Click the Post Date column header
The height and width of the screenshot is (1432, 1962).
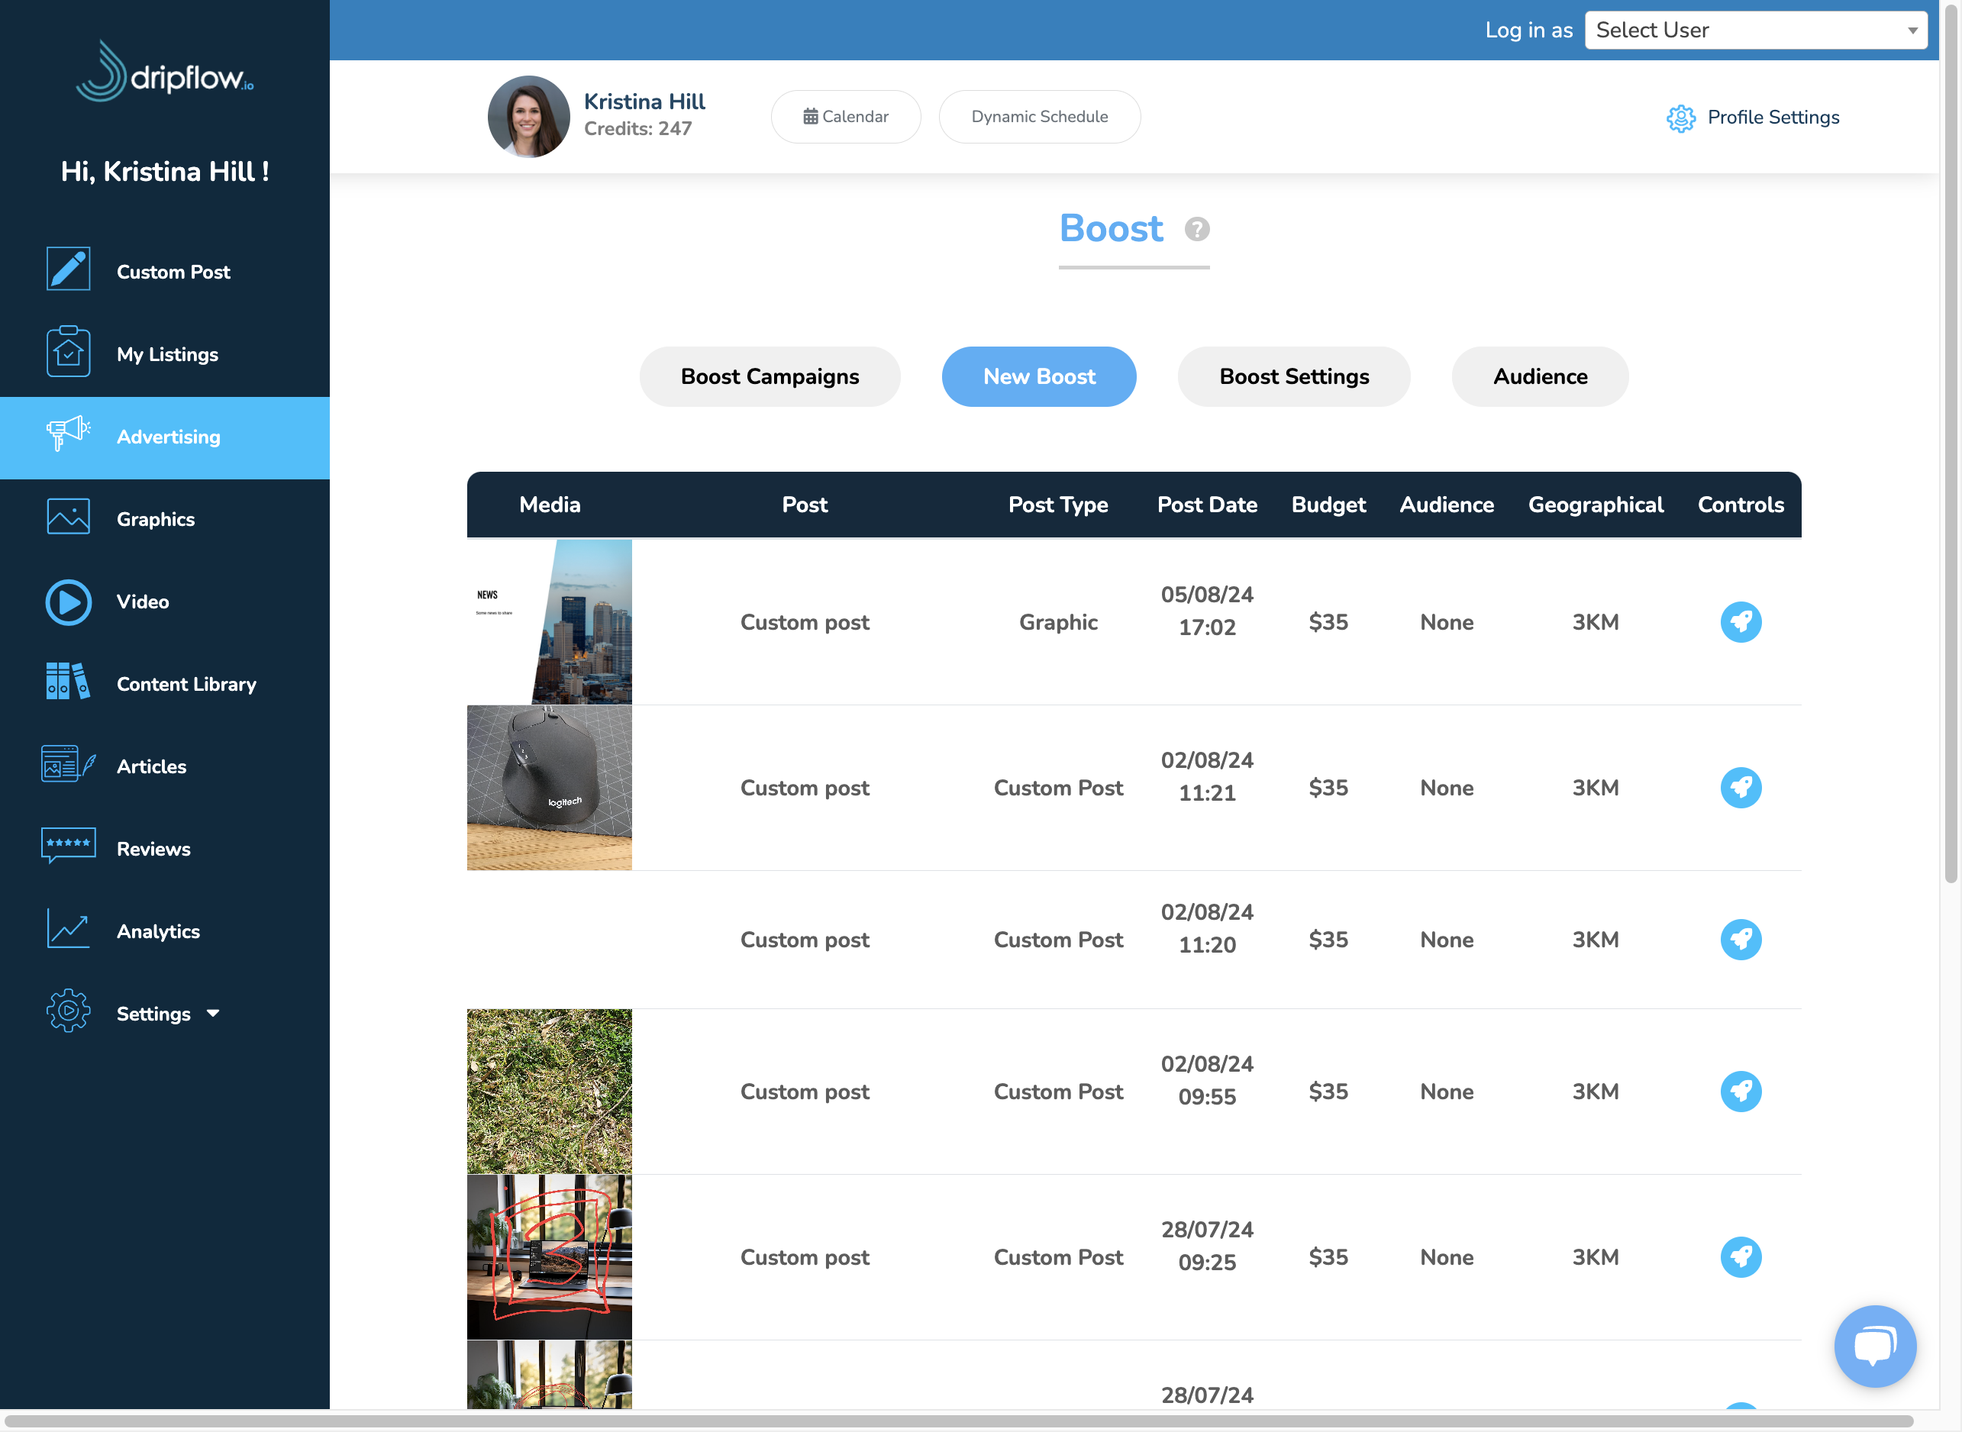pos(1207,505)
